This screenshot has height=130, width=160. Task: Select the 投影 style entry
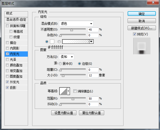pyautogui.click(x=16, y=88)
